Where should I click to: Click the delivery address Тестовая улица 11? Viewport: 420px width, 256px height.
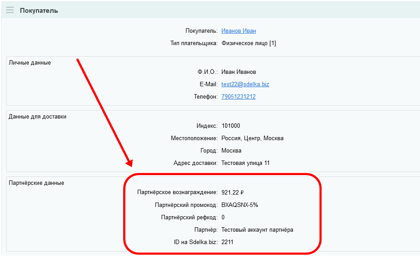[x=246, y=163]
